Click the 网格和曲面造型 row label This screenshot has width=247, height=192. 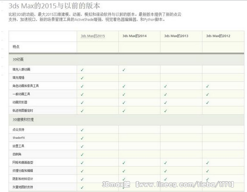click(23, 162)
